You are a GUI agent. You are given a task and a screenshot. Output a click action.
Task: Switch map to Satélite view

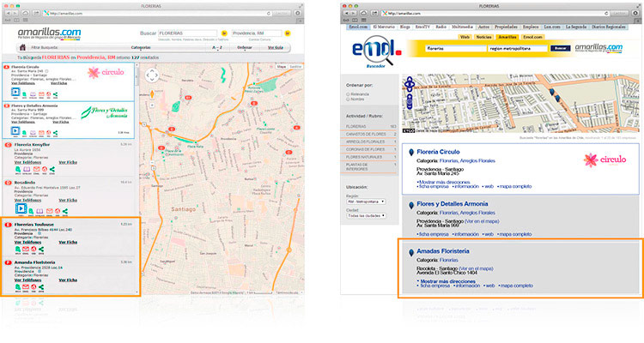coord(296,65)
